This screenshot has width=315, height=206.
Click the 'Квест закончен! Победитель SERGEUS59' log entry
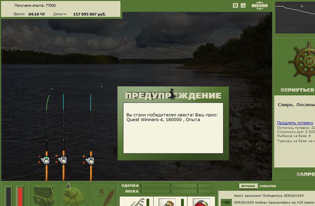pos(269,195)
